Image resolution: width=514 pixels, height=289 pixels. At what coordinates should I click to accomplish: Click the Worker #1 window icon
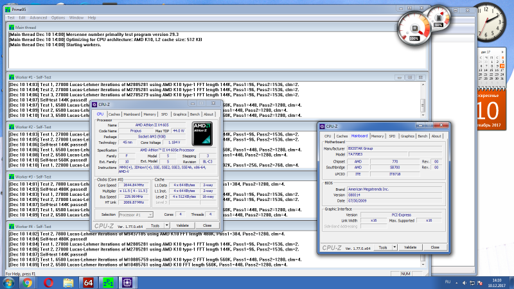pos(12,77)
